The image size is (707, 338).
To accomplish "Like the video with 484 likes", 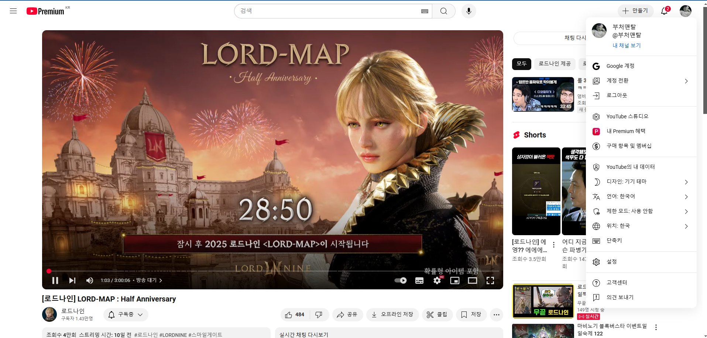I will (x=295, y=314).
